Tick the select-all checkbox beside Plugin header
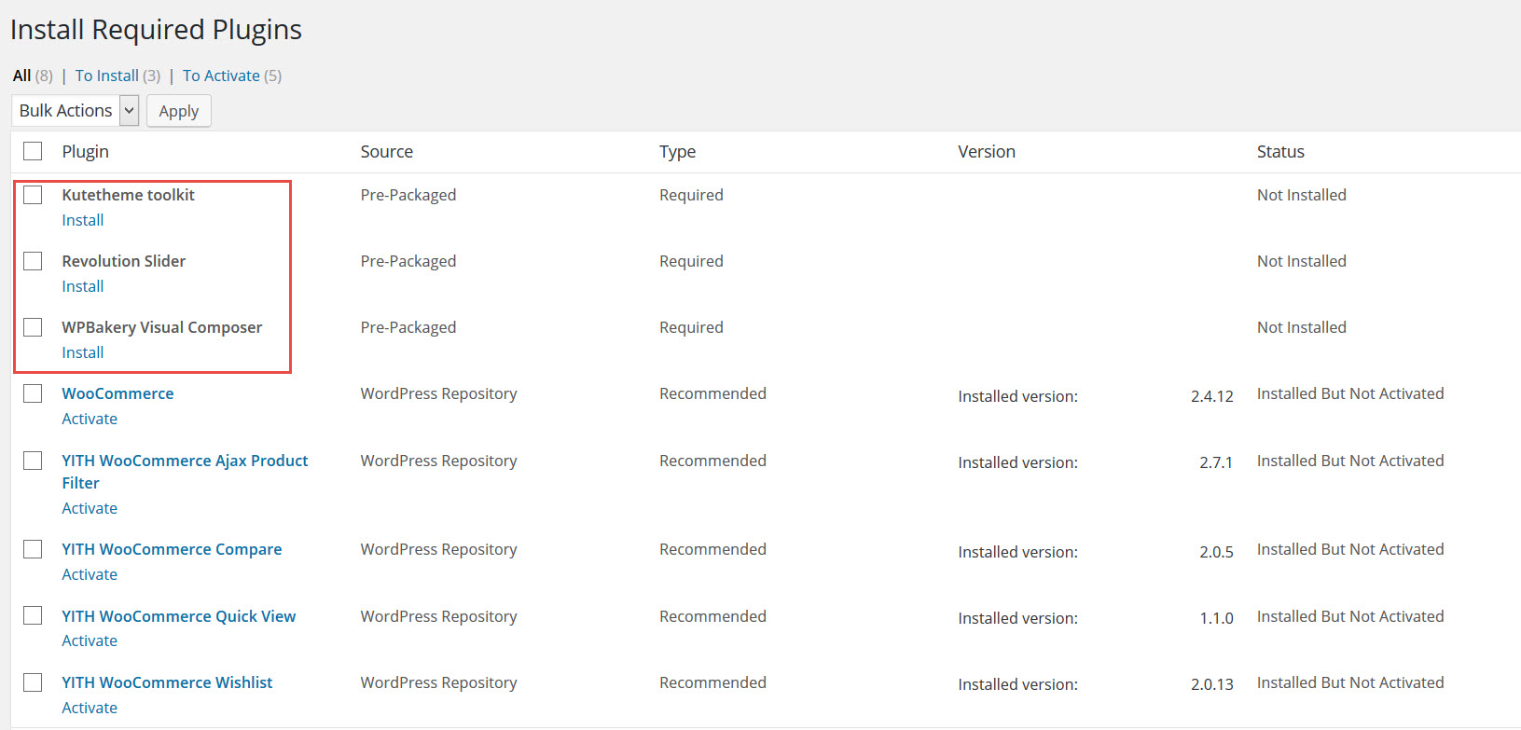The image size is (1521, 730). click(33, 151)
